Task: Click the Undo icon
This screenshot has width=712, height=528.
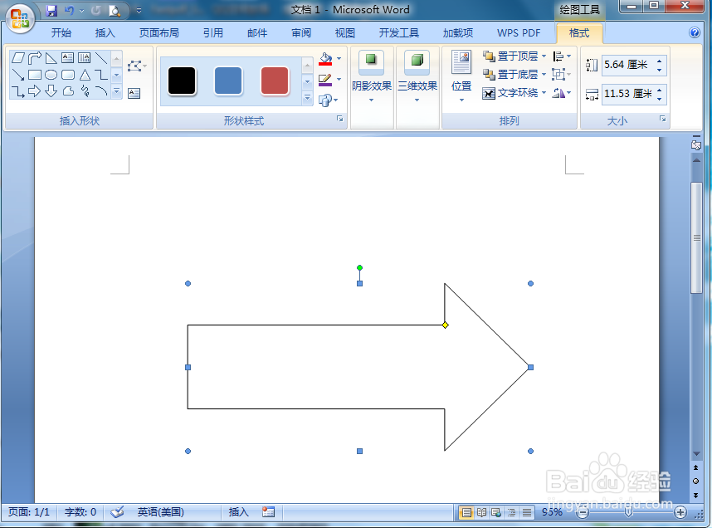Action: 69,11
